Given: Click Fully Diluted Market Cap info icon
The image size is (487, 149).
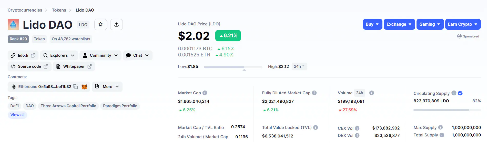Looking at the screenshot, I should tap(314, 93).
